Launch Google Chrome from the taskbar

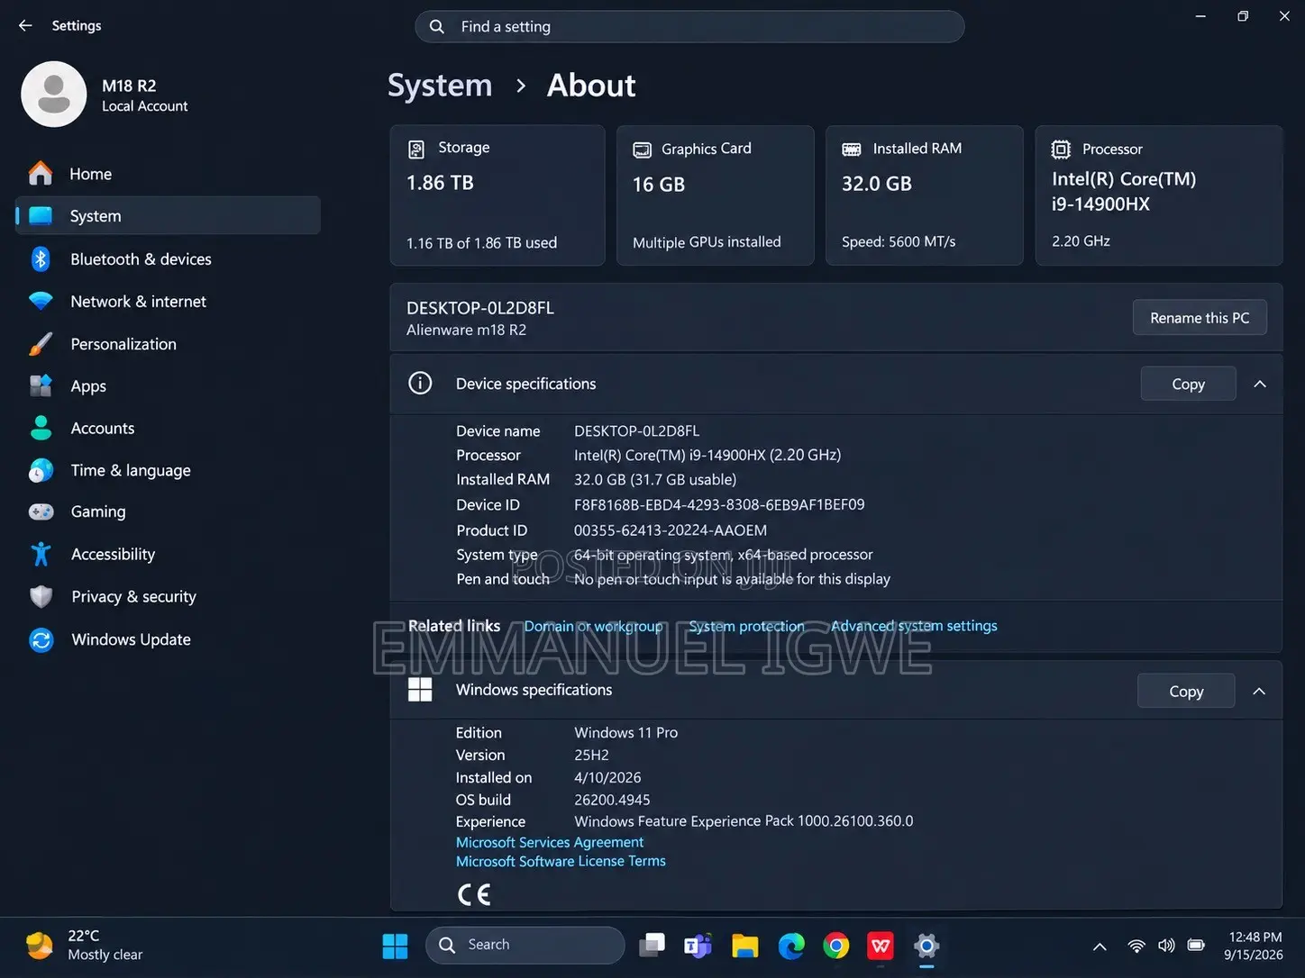click(835, 946)
